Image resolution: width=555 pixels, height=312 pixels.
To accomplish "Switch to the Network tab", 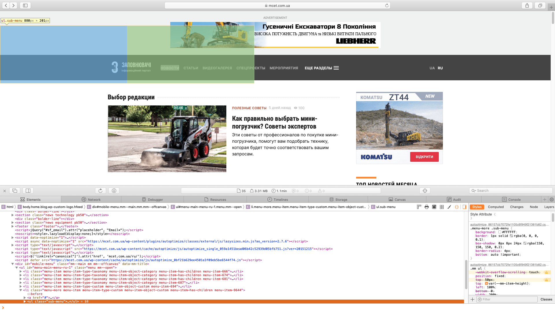I will tap(91, 199).
